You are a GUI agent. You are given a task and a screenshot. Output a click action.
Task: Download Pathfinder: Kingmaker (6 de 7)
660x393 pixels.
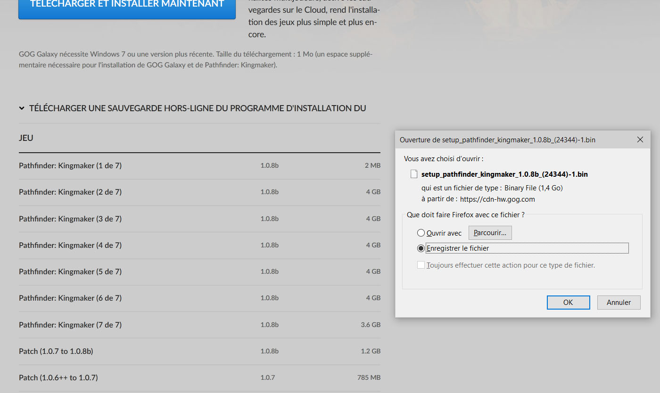(x=70, y=298)
